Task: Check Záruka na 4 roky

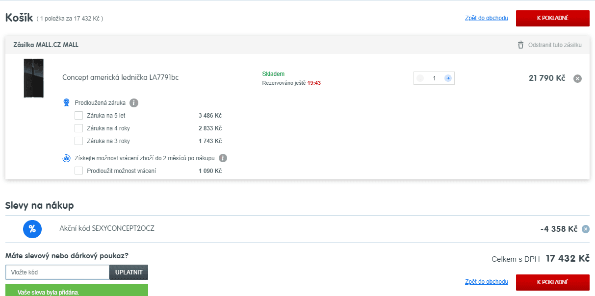Action: [x=78, y=128]
